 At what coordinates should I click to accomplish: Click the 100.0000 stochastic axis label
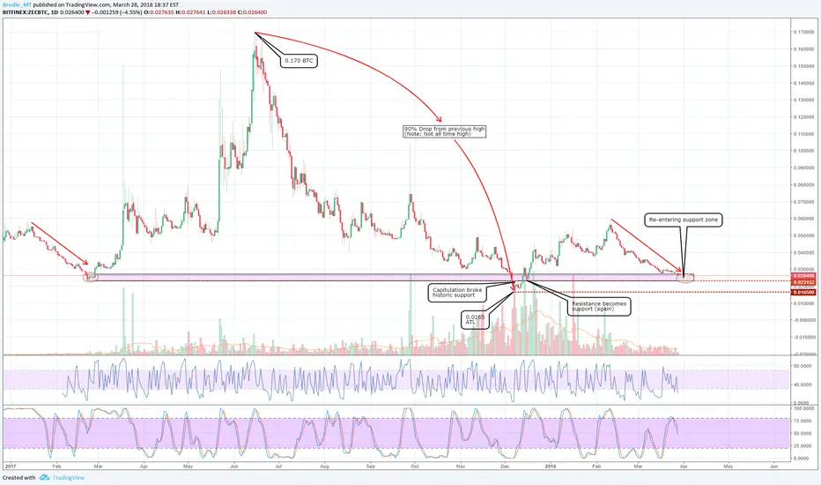click(x=804, y=408)
